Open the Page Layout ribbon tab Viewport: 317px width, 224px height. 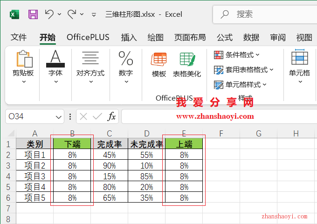[190, 37]
